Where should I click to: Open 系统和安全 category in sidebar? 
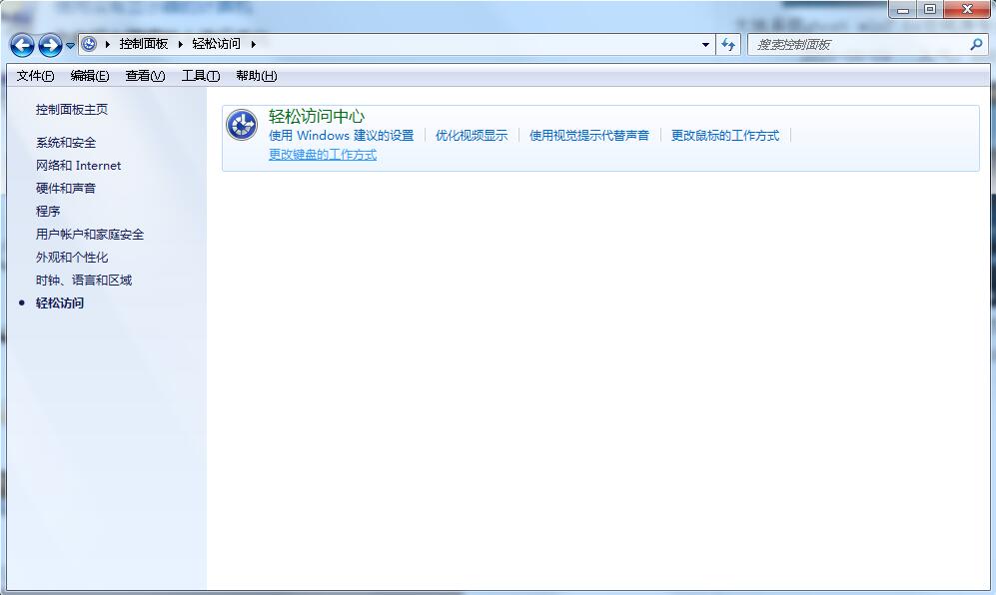(x=66, y=142)
